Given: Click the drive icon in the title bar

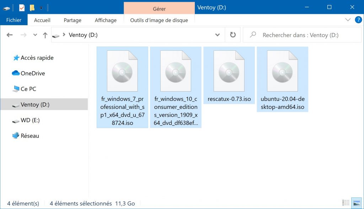Looking at the screenshot, I should (6, 8).
